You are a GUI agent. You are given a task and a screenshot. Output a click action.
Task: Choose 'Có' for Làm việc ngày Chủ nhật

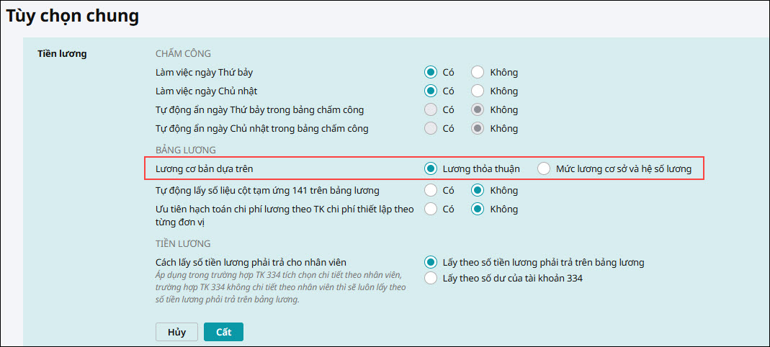(x=431, y=91)
